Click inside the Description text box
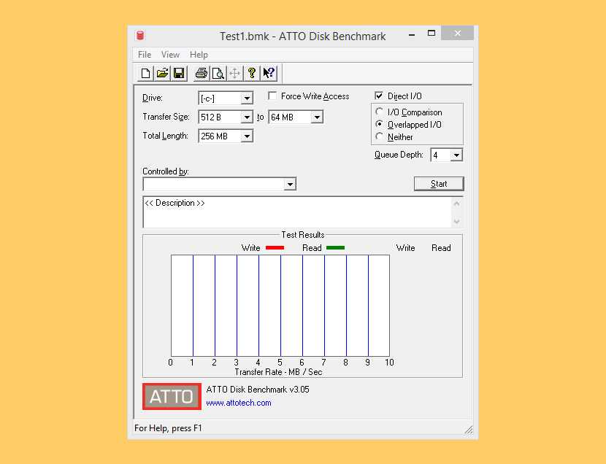This screenshot has width=606, height=464. tap(297, 212)
